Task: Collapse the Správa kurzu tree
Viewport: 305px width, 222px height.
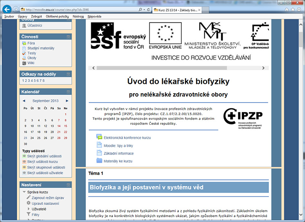Action: pos(24,192)
